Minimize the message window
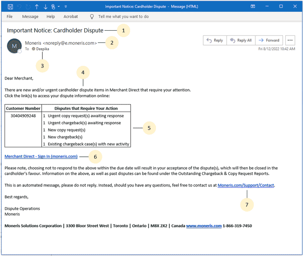Screen dimensions: 303x256 (x=267, y=6)
